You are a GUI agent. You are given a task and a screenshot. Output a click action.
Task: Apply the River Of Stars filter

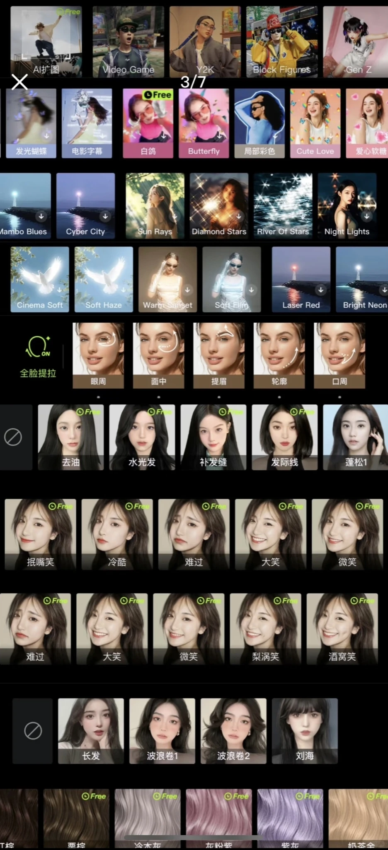[283, 205]
